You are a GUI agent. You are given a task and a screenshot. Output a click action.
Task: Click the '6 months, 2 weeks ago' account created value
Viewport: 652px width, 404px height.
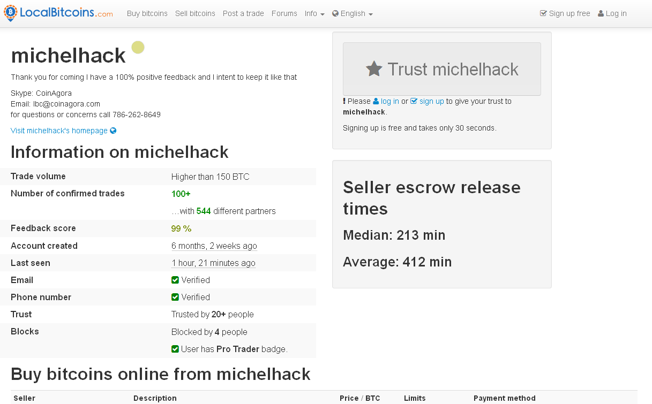[x=214, y=246]
